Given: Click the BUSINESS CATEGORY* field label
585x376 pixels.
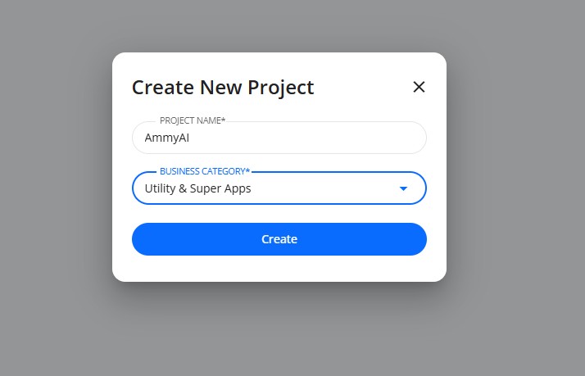Looking at the screenshot, I should pos(204,171).
